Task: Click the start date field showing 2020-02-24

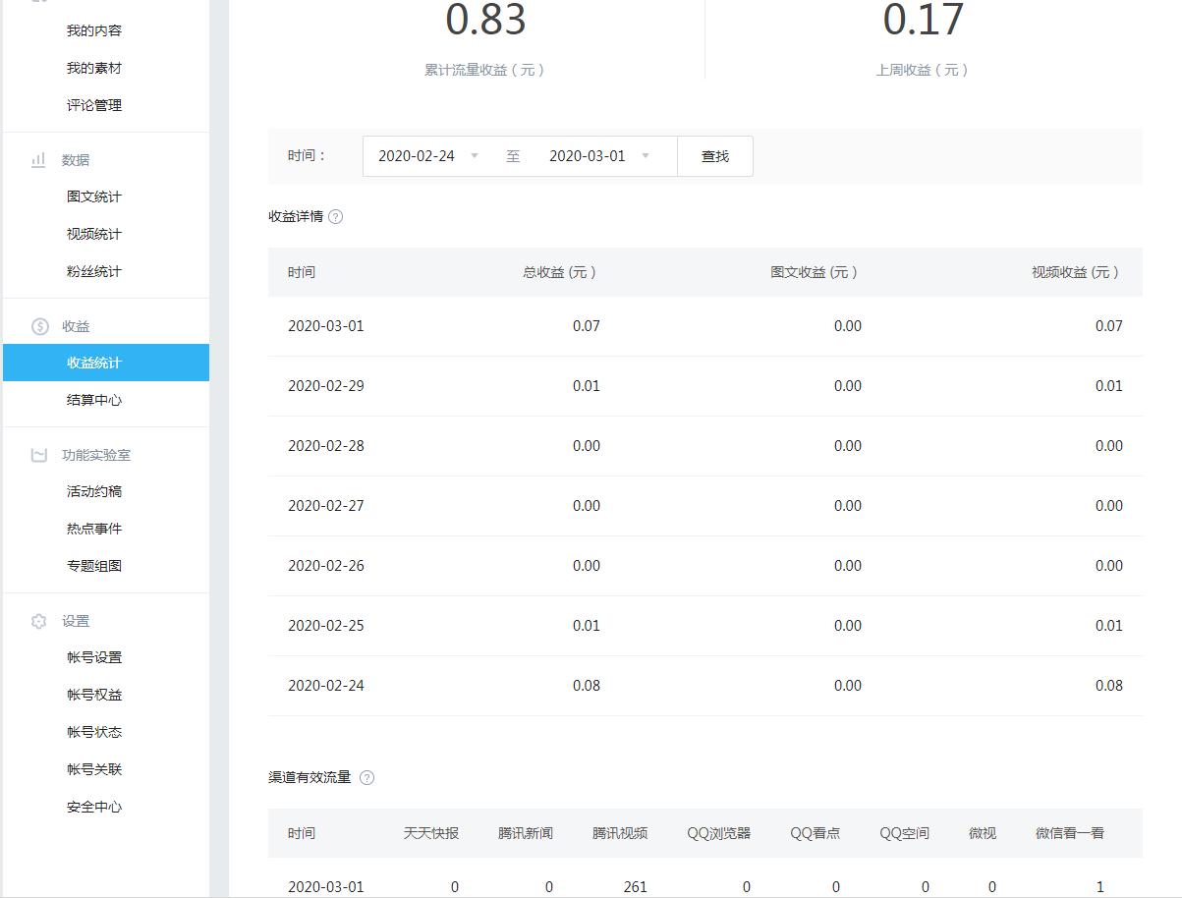Action: coord(417,156)
